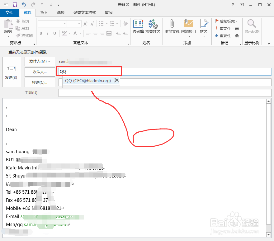This screenshot has width=274, height=241.
Task: Click 附加文件 attach file
Action: point(172,26)
